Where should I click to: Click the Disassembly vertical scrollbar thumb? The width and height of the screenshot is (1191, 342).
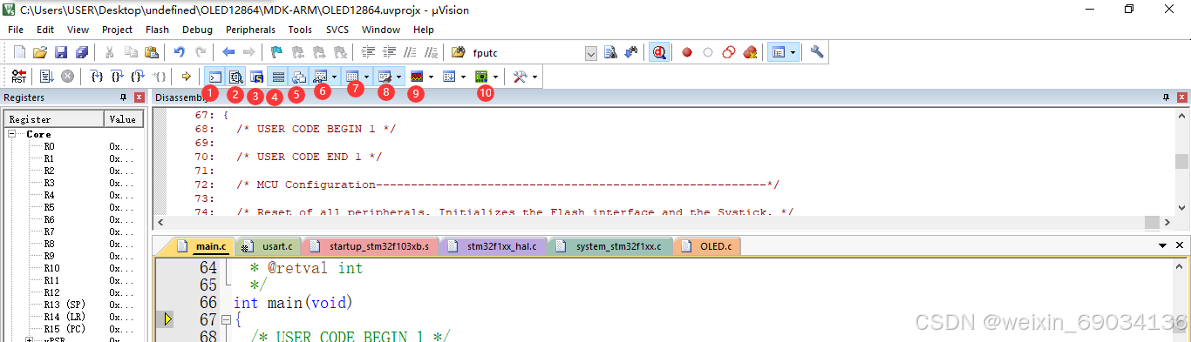click(x=1181, y=161)
